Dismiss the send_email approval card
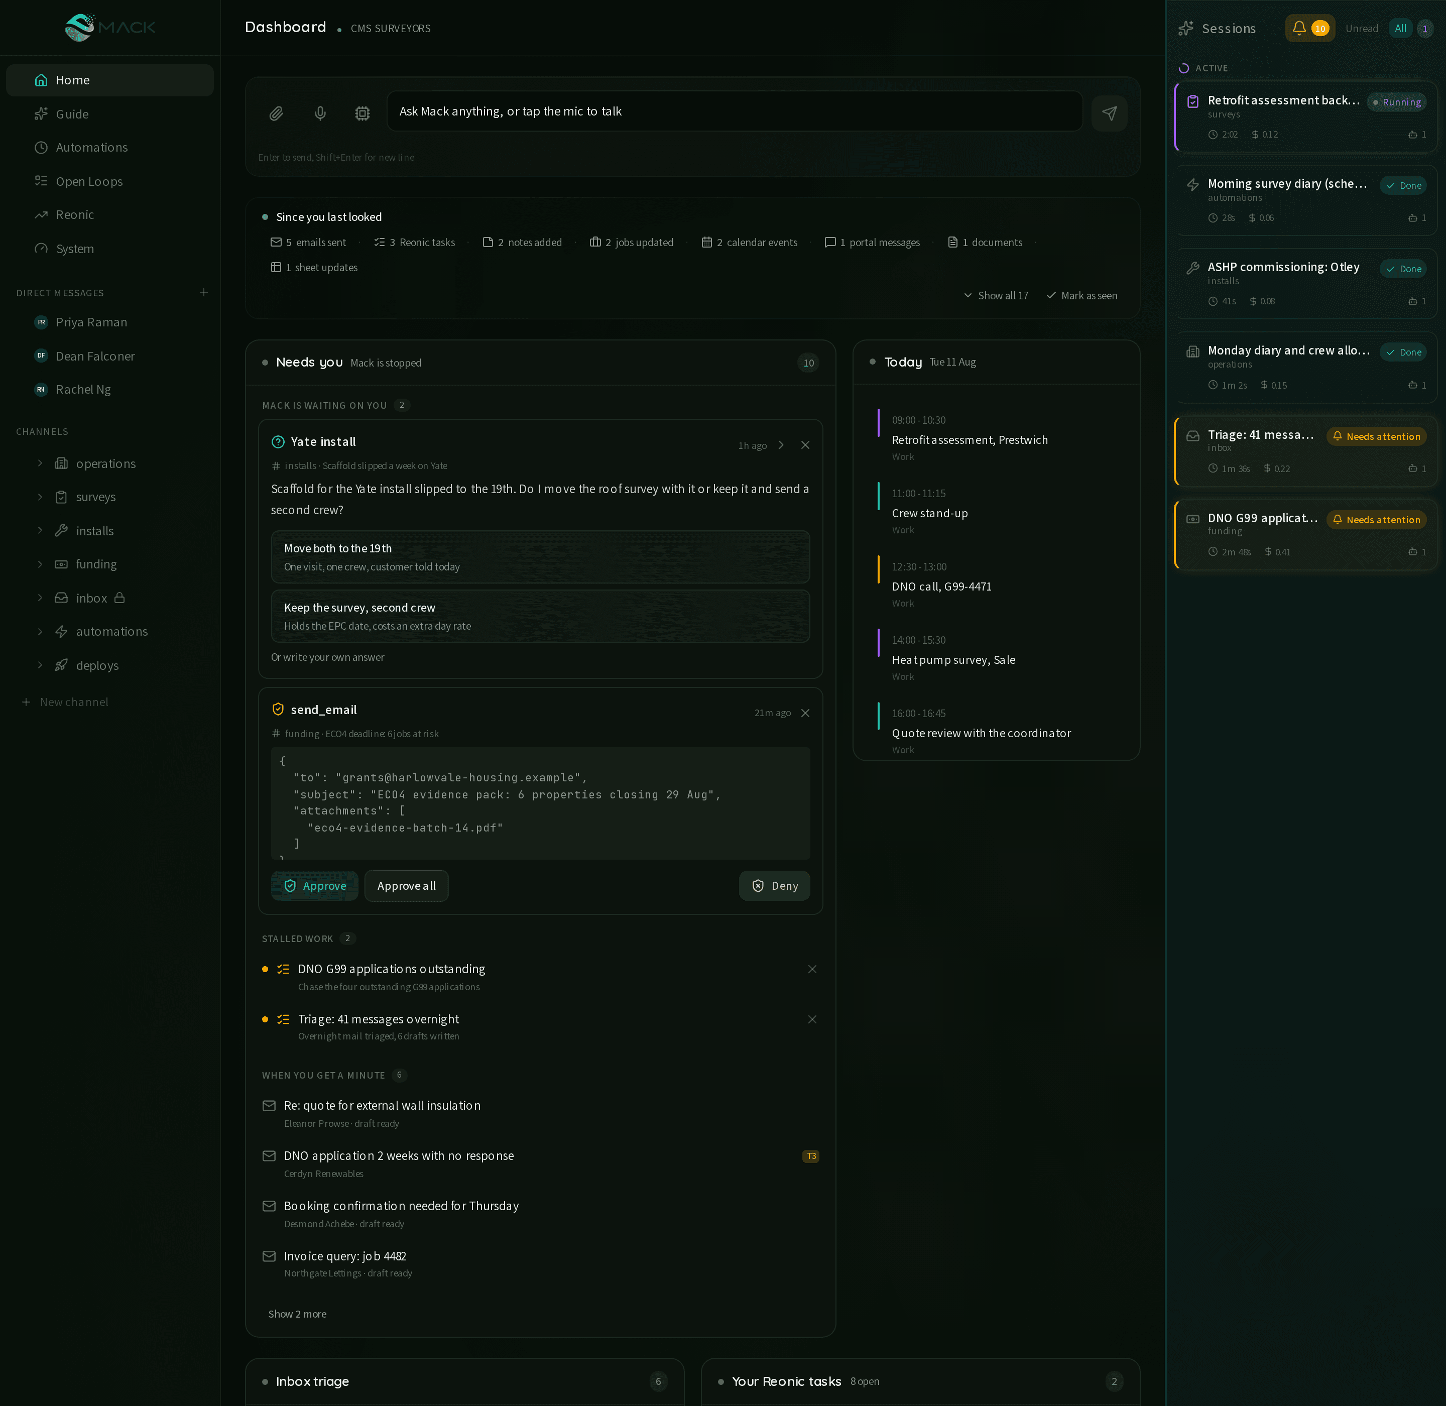 click(805, 714)
